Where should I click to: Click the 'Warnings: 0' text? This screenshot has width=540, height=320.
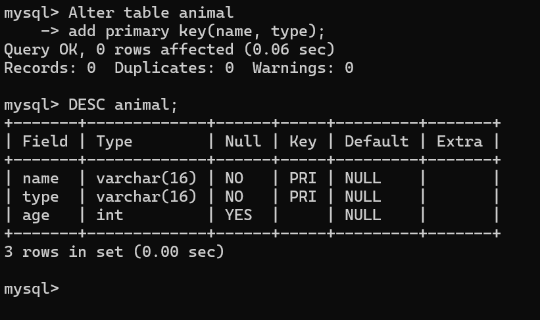click(303, 68)
